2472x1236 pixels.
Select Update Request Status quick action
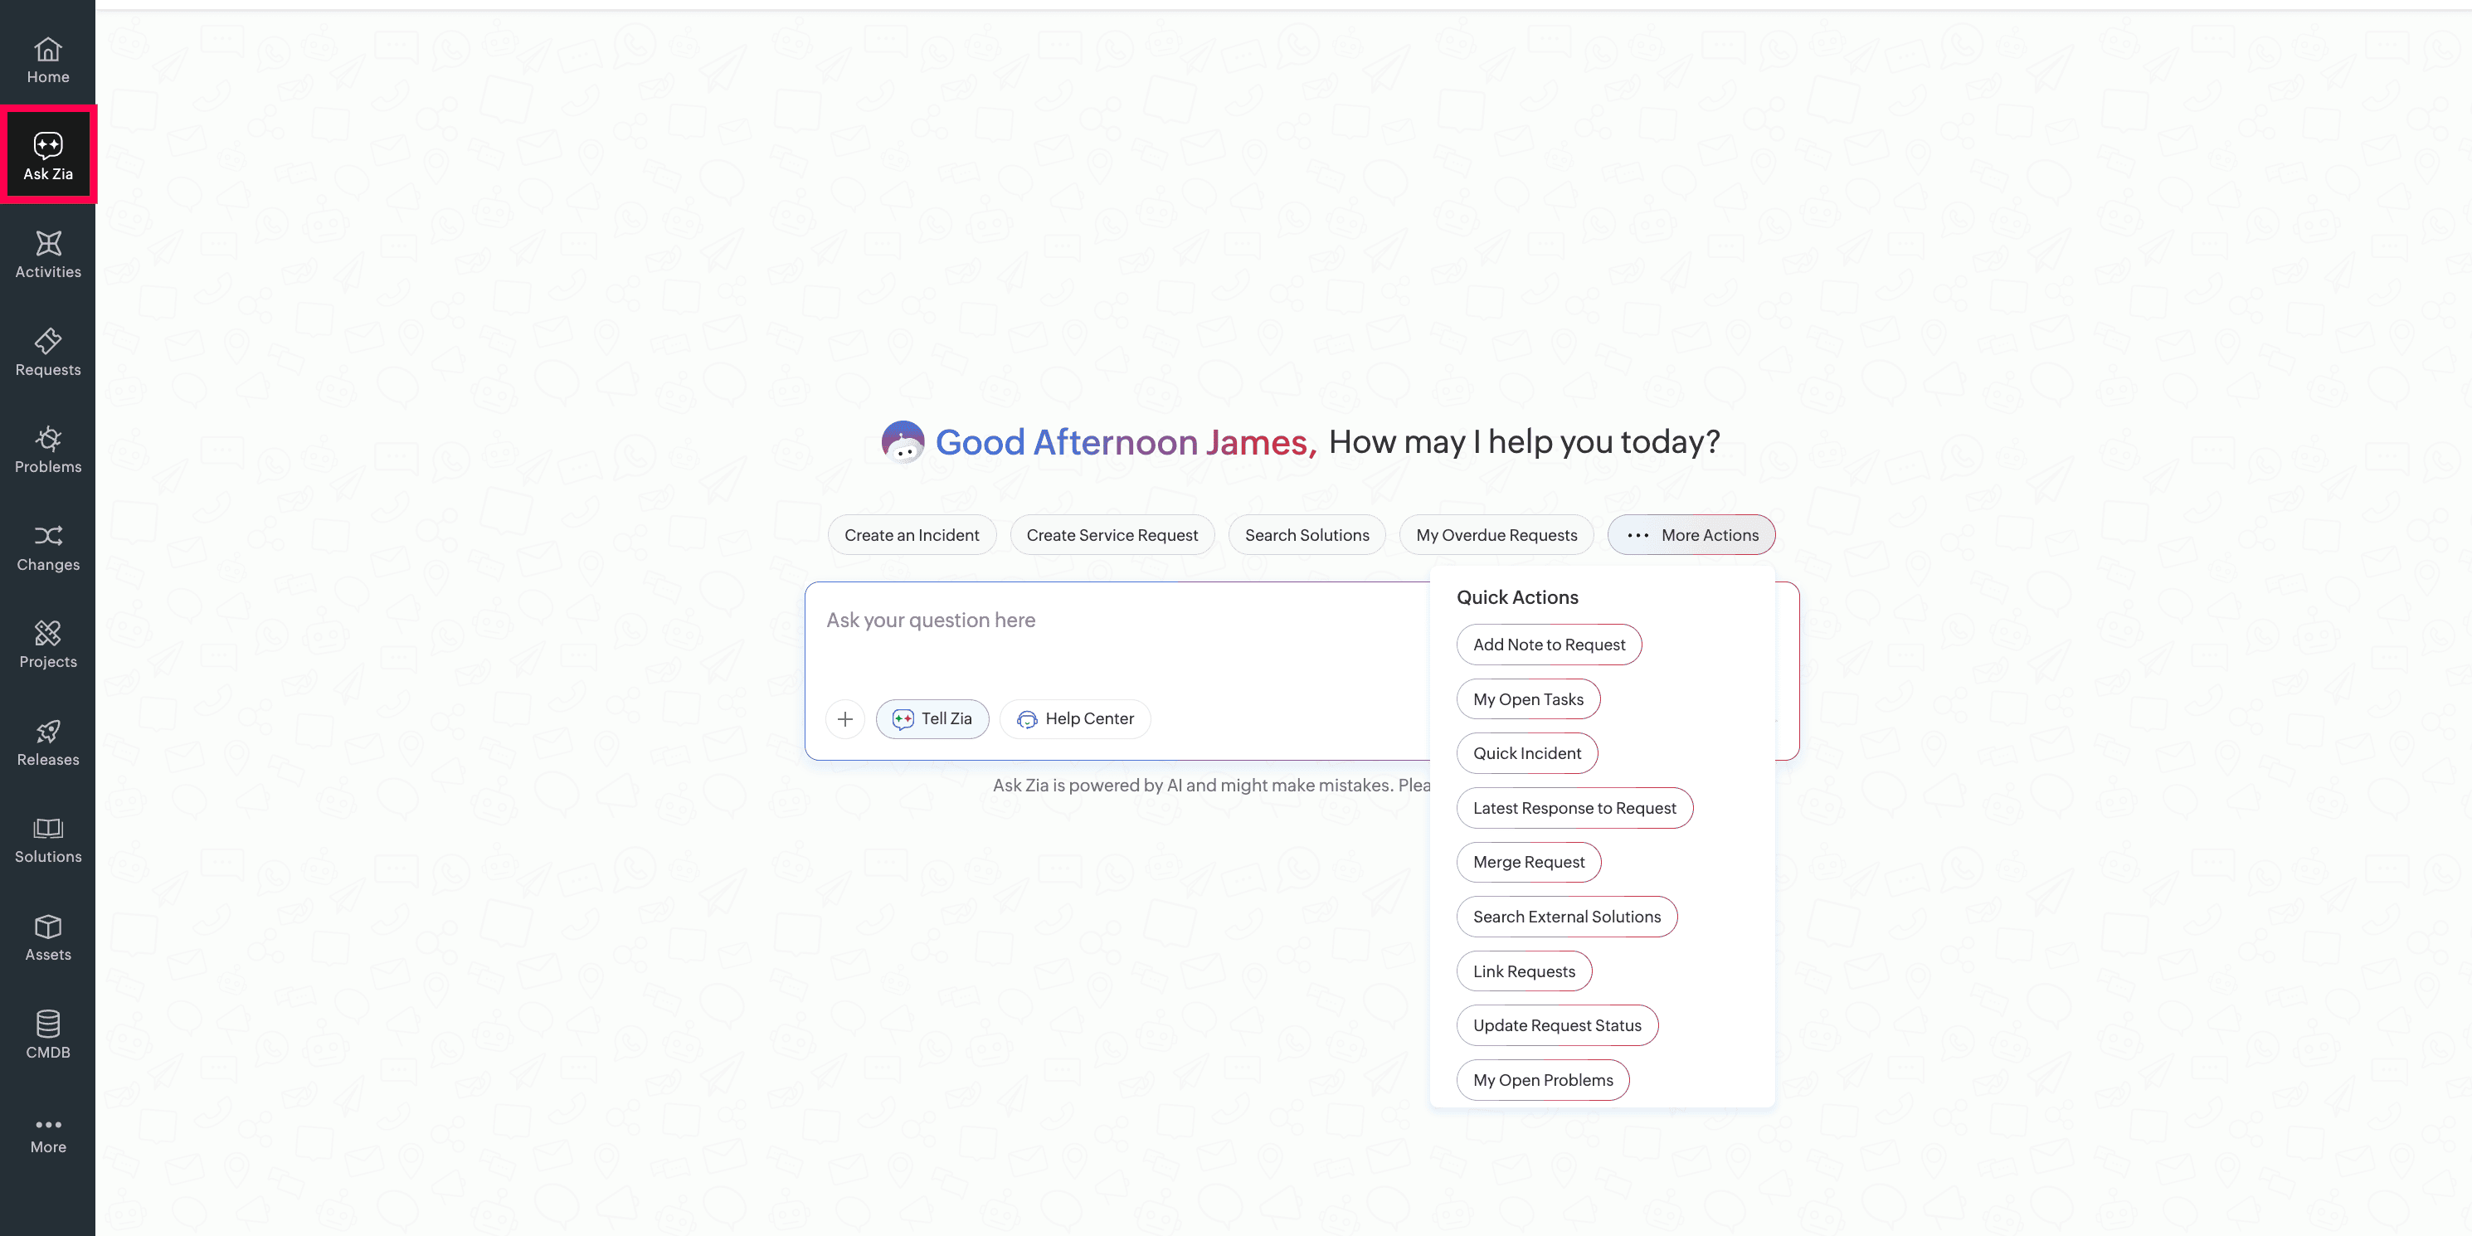click(x=1556, y=1024)
